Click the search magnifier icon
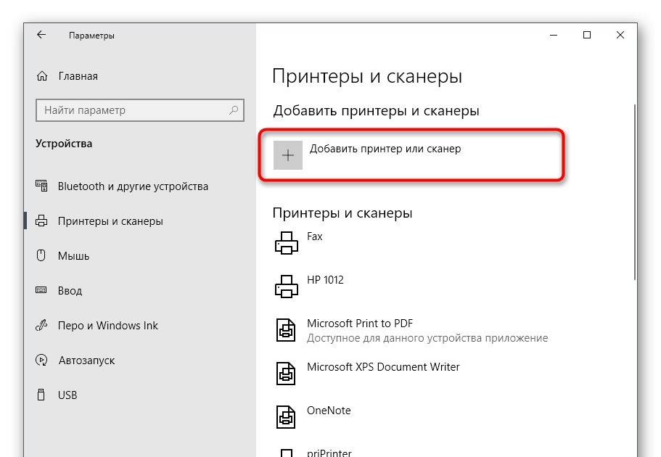 point(234,110)
